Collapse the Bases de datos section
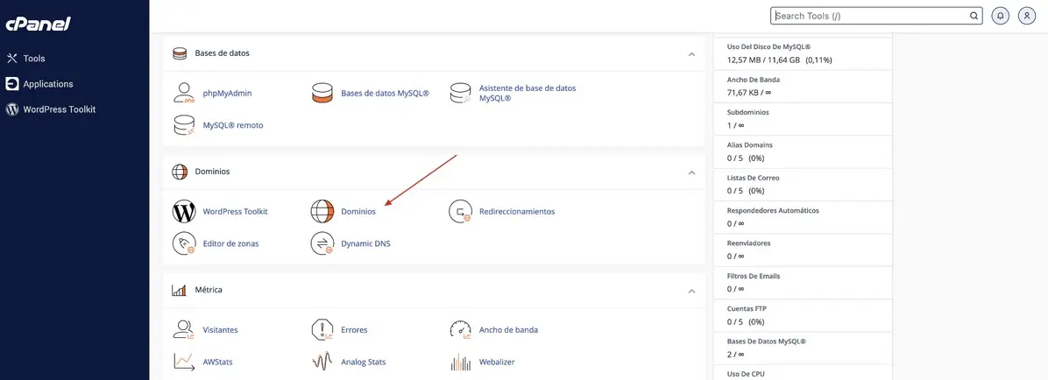The width and height of the screenshot is (1048, 380). (691, 53)
